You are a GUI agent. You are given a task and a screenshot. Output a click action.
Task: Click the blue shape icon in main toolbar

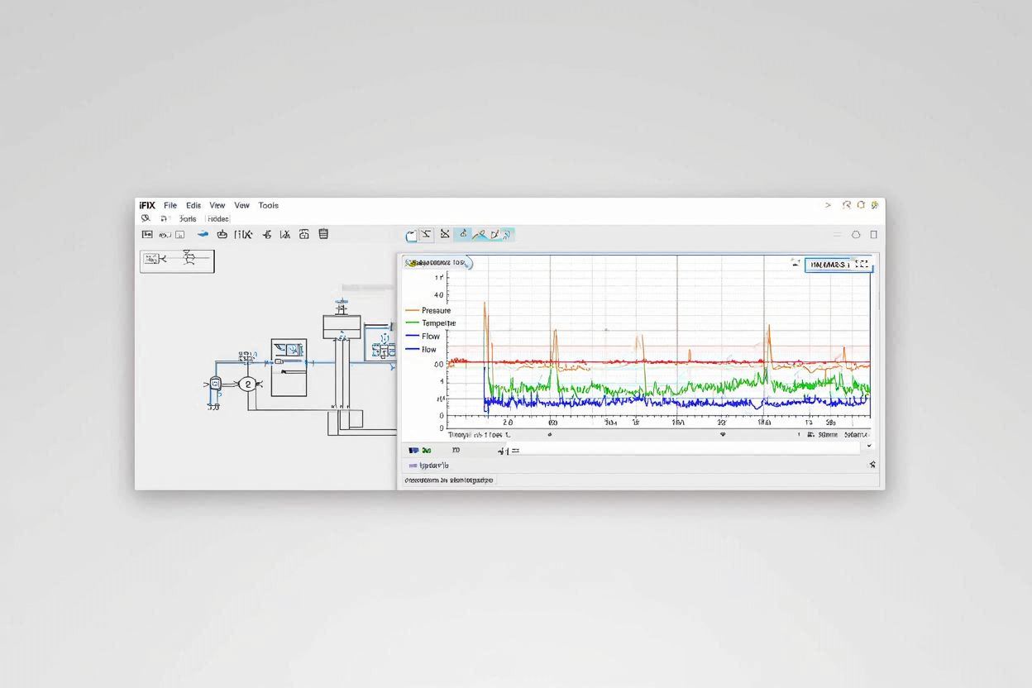pos(203,234)
